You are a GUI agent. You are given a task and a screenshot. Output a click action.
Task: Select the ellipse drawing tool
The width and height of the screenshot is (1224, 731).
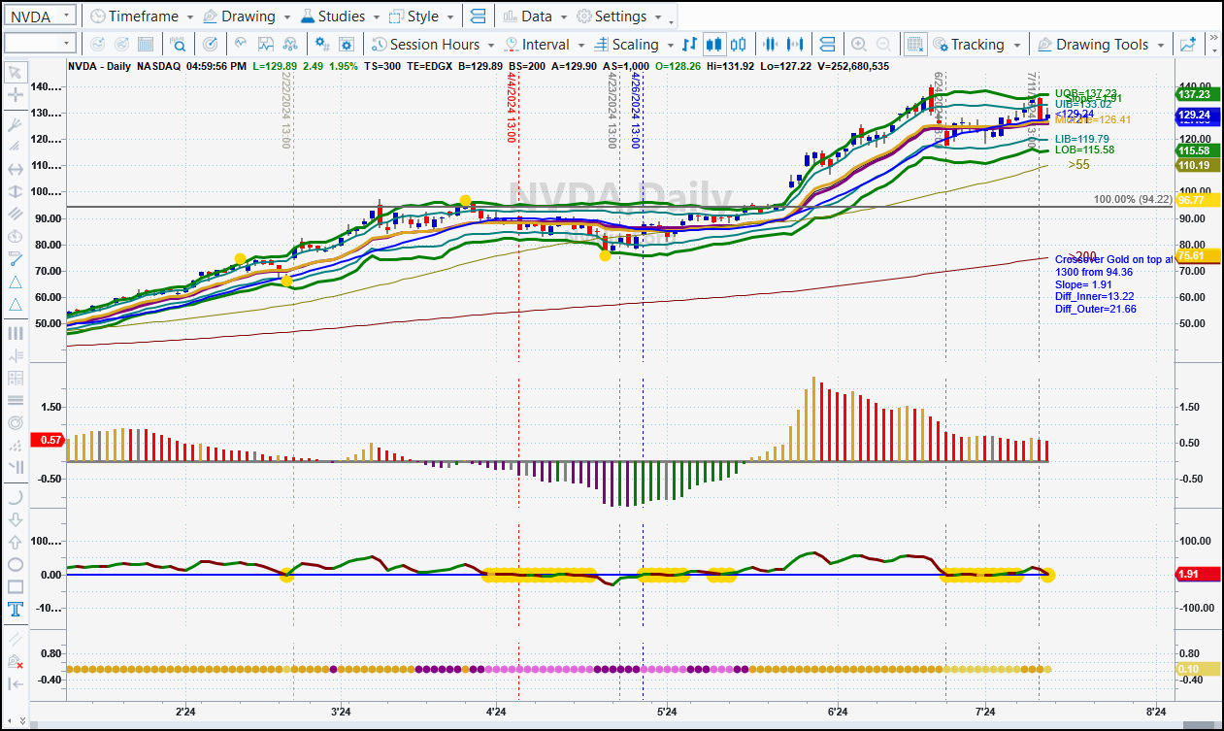click(x=16, y=564)
